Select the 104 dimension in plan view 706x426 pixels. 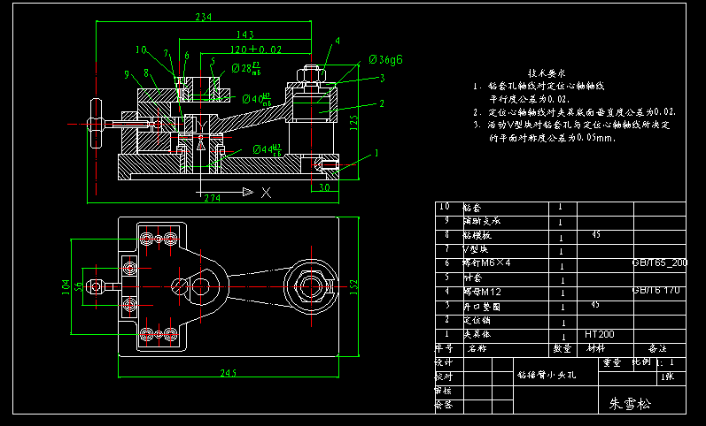pyautogui.click(x=64, y=285)
